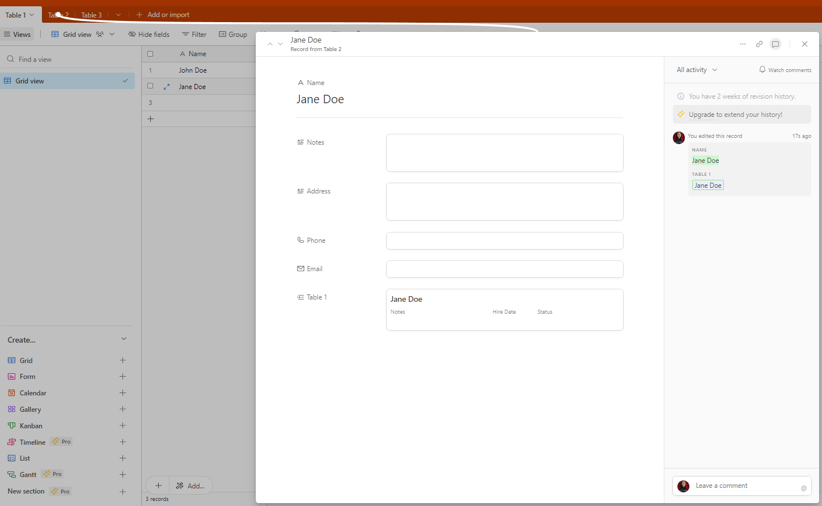Click the Calendar icon under Create
Screen dimensions: 822x506
point(11,393)
